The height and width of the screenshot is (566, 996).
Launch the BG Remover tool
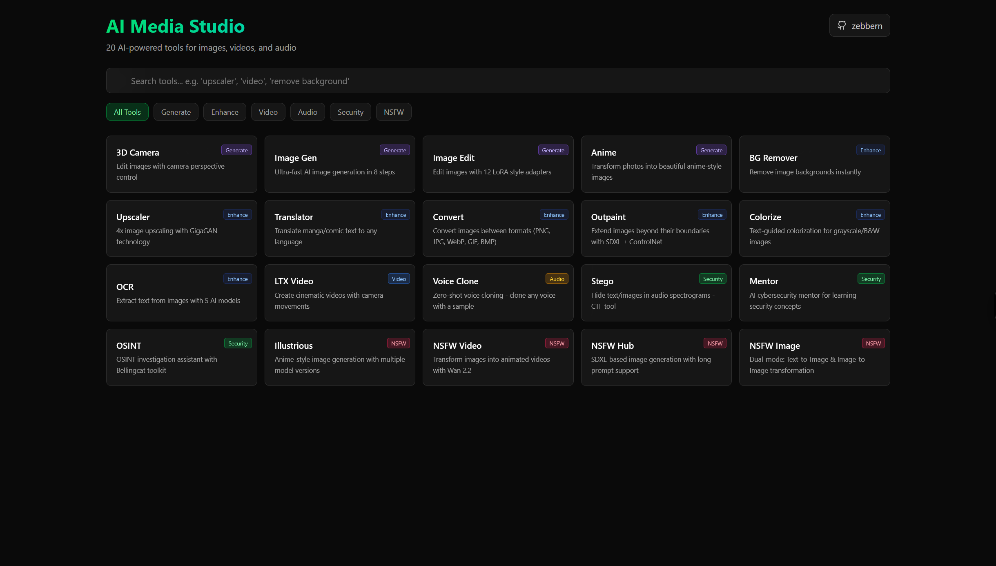pyautogui.click(x=814, y=164)
